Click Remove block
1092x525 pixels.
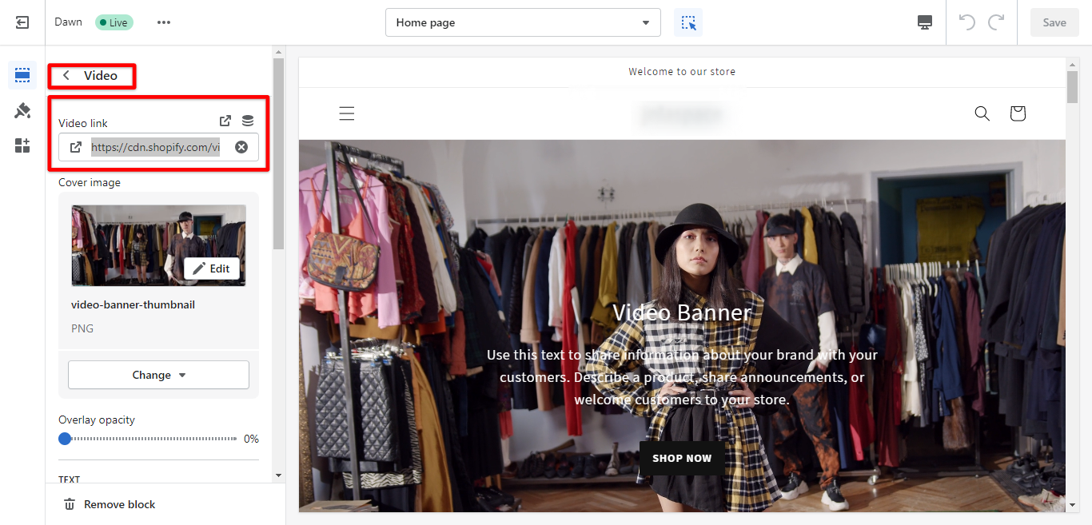110,504
